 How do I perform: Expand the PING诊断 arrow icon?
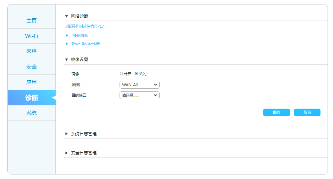67,35
